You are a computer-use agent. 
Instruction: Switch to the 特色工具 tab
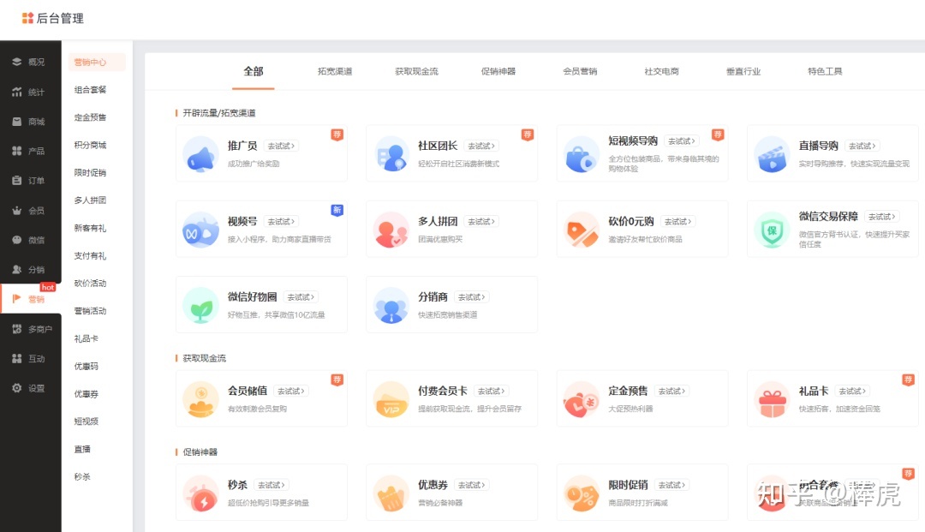click(825, 71)
